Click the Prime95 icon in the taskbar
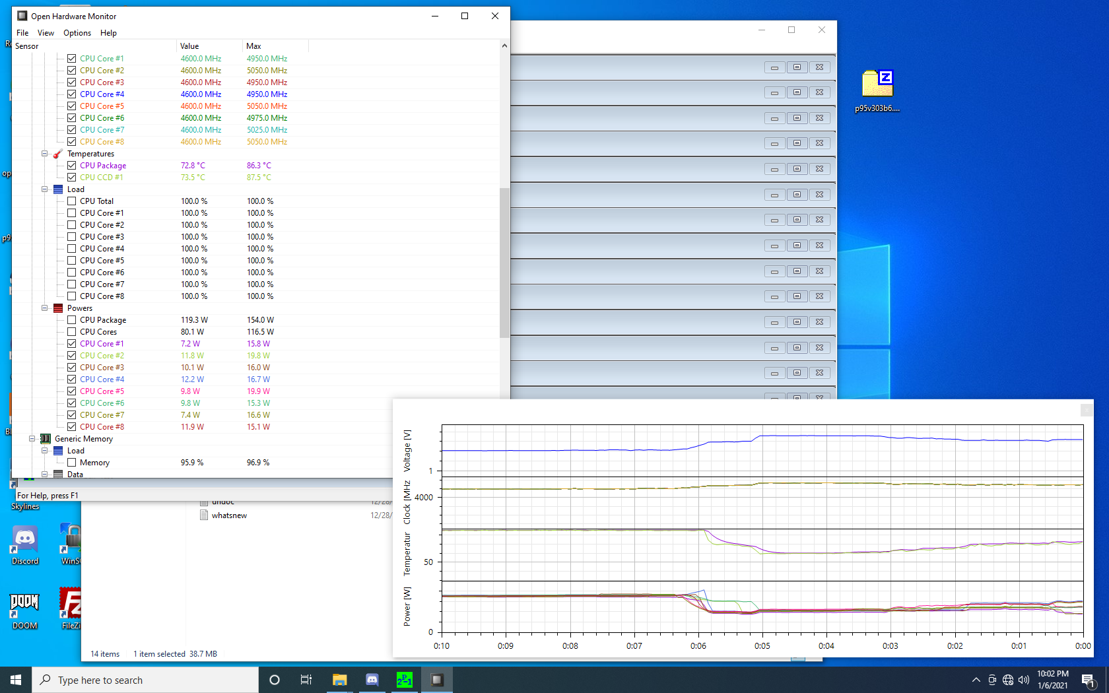1109x693 pixels. click(x=404, y=680)
